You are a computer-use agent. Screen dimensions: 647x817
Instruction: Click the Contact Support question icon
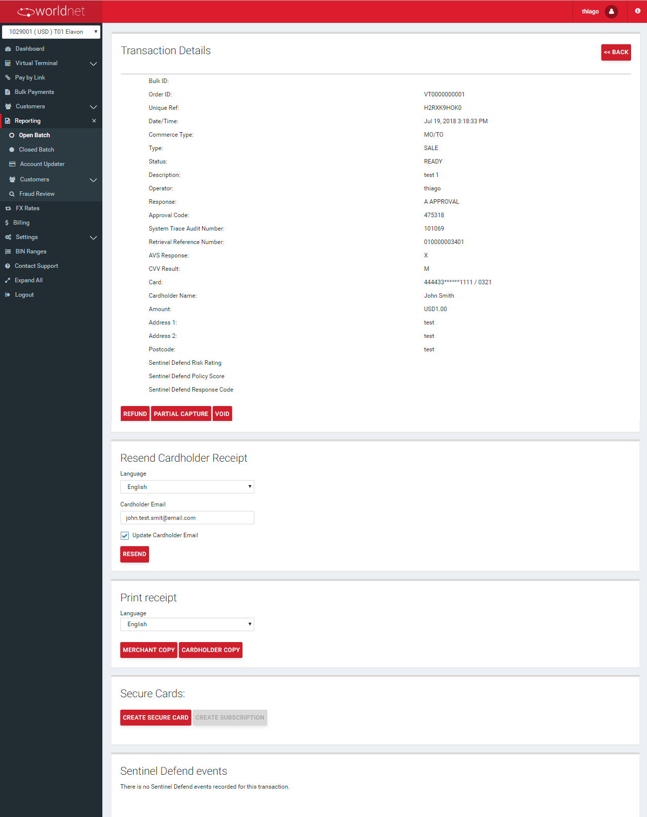[x=7, y=266]
